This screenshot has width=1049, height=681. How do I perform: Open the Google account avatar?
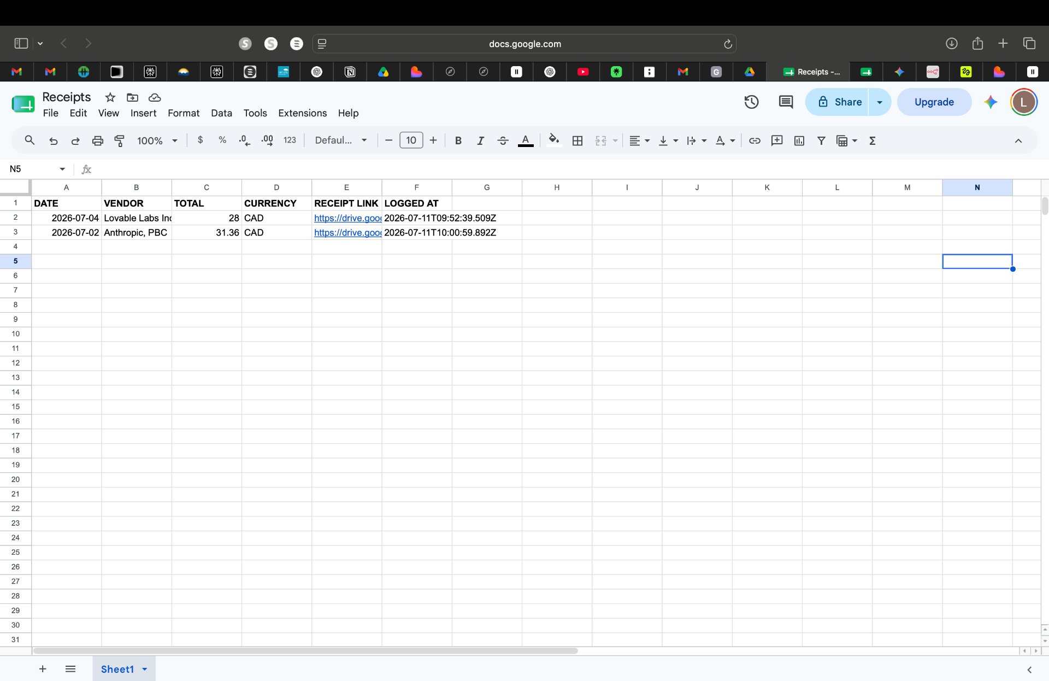(x=1024, y=102)
